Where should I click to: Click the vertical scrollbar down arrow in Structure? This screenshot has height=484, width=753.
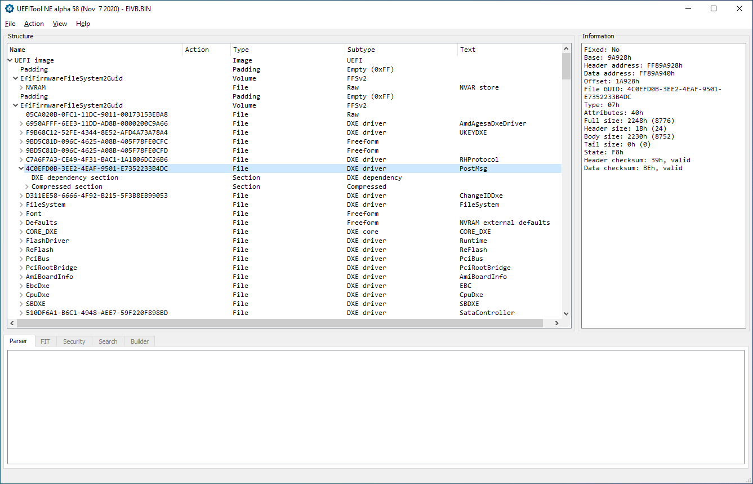(566, 314)
